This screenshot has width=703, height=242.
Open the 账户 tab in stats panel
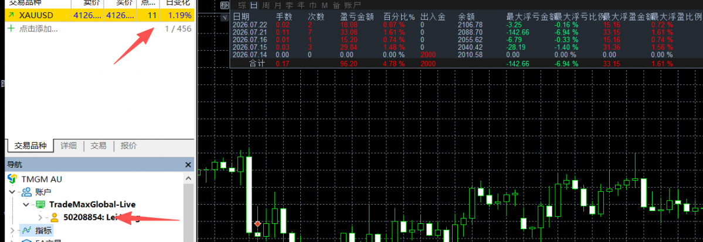tap(352, 5)
